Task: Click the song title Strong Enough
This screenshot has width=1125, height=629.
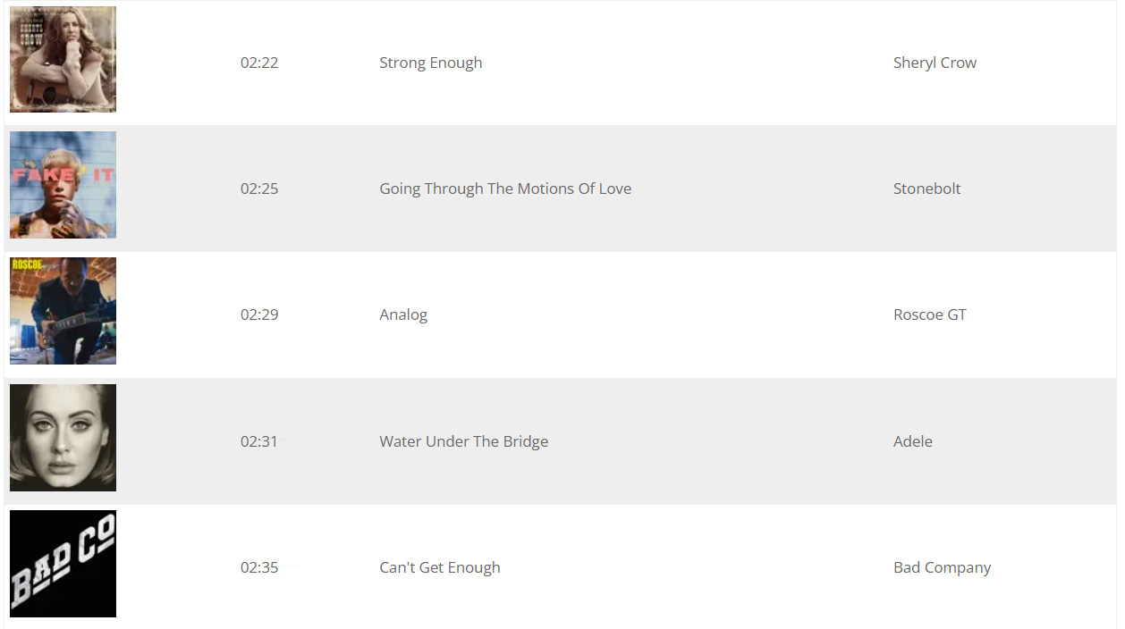Action: click(x=430, y=63)
